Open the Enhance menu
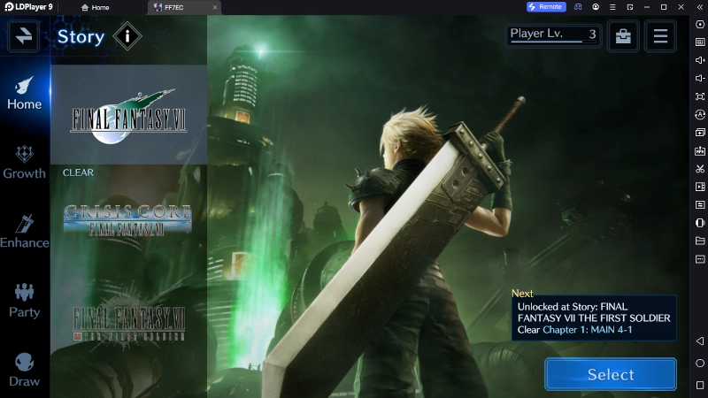The image size is (708, 398). pos(25,232)
